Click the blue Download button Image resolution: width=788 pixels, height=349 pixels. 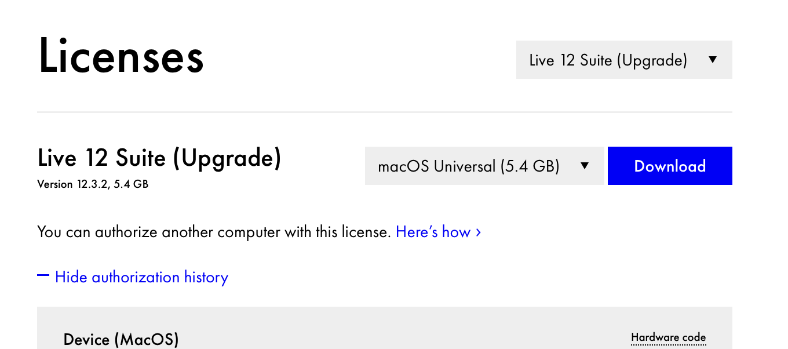670,166
